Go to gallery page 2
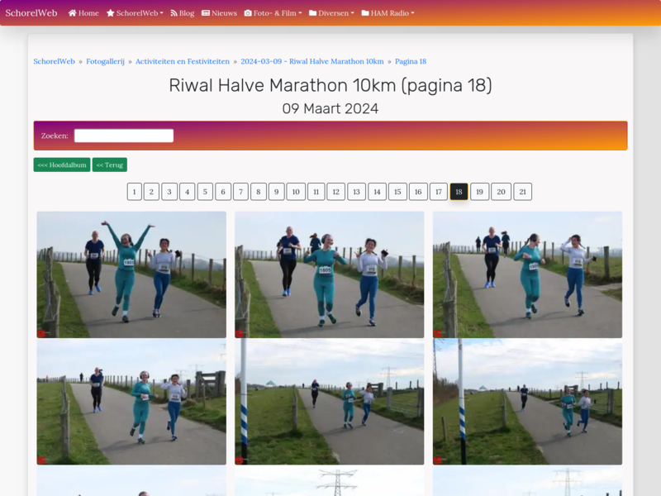The image size is (661, 496). coord(151,192)
